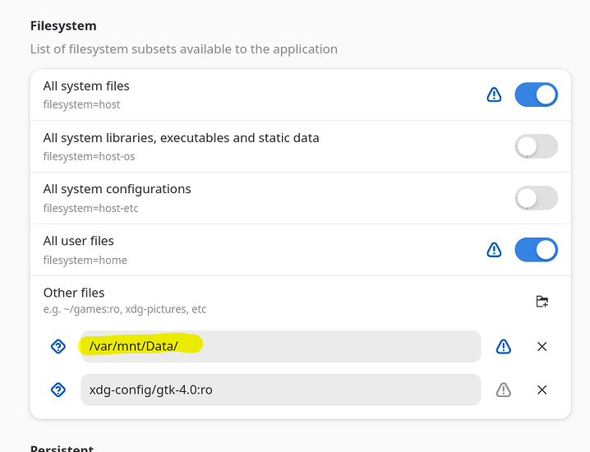The image size is (590, 452).
Task: Edit the xdg-config/gtk-4.0:ro path field
Action: pos(281,390)
